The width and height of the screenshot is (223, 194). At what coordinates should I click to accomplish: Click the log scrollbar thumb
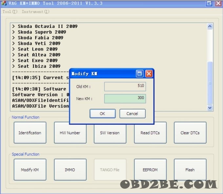click(x=210, y=83)
